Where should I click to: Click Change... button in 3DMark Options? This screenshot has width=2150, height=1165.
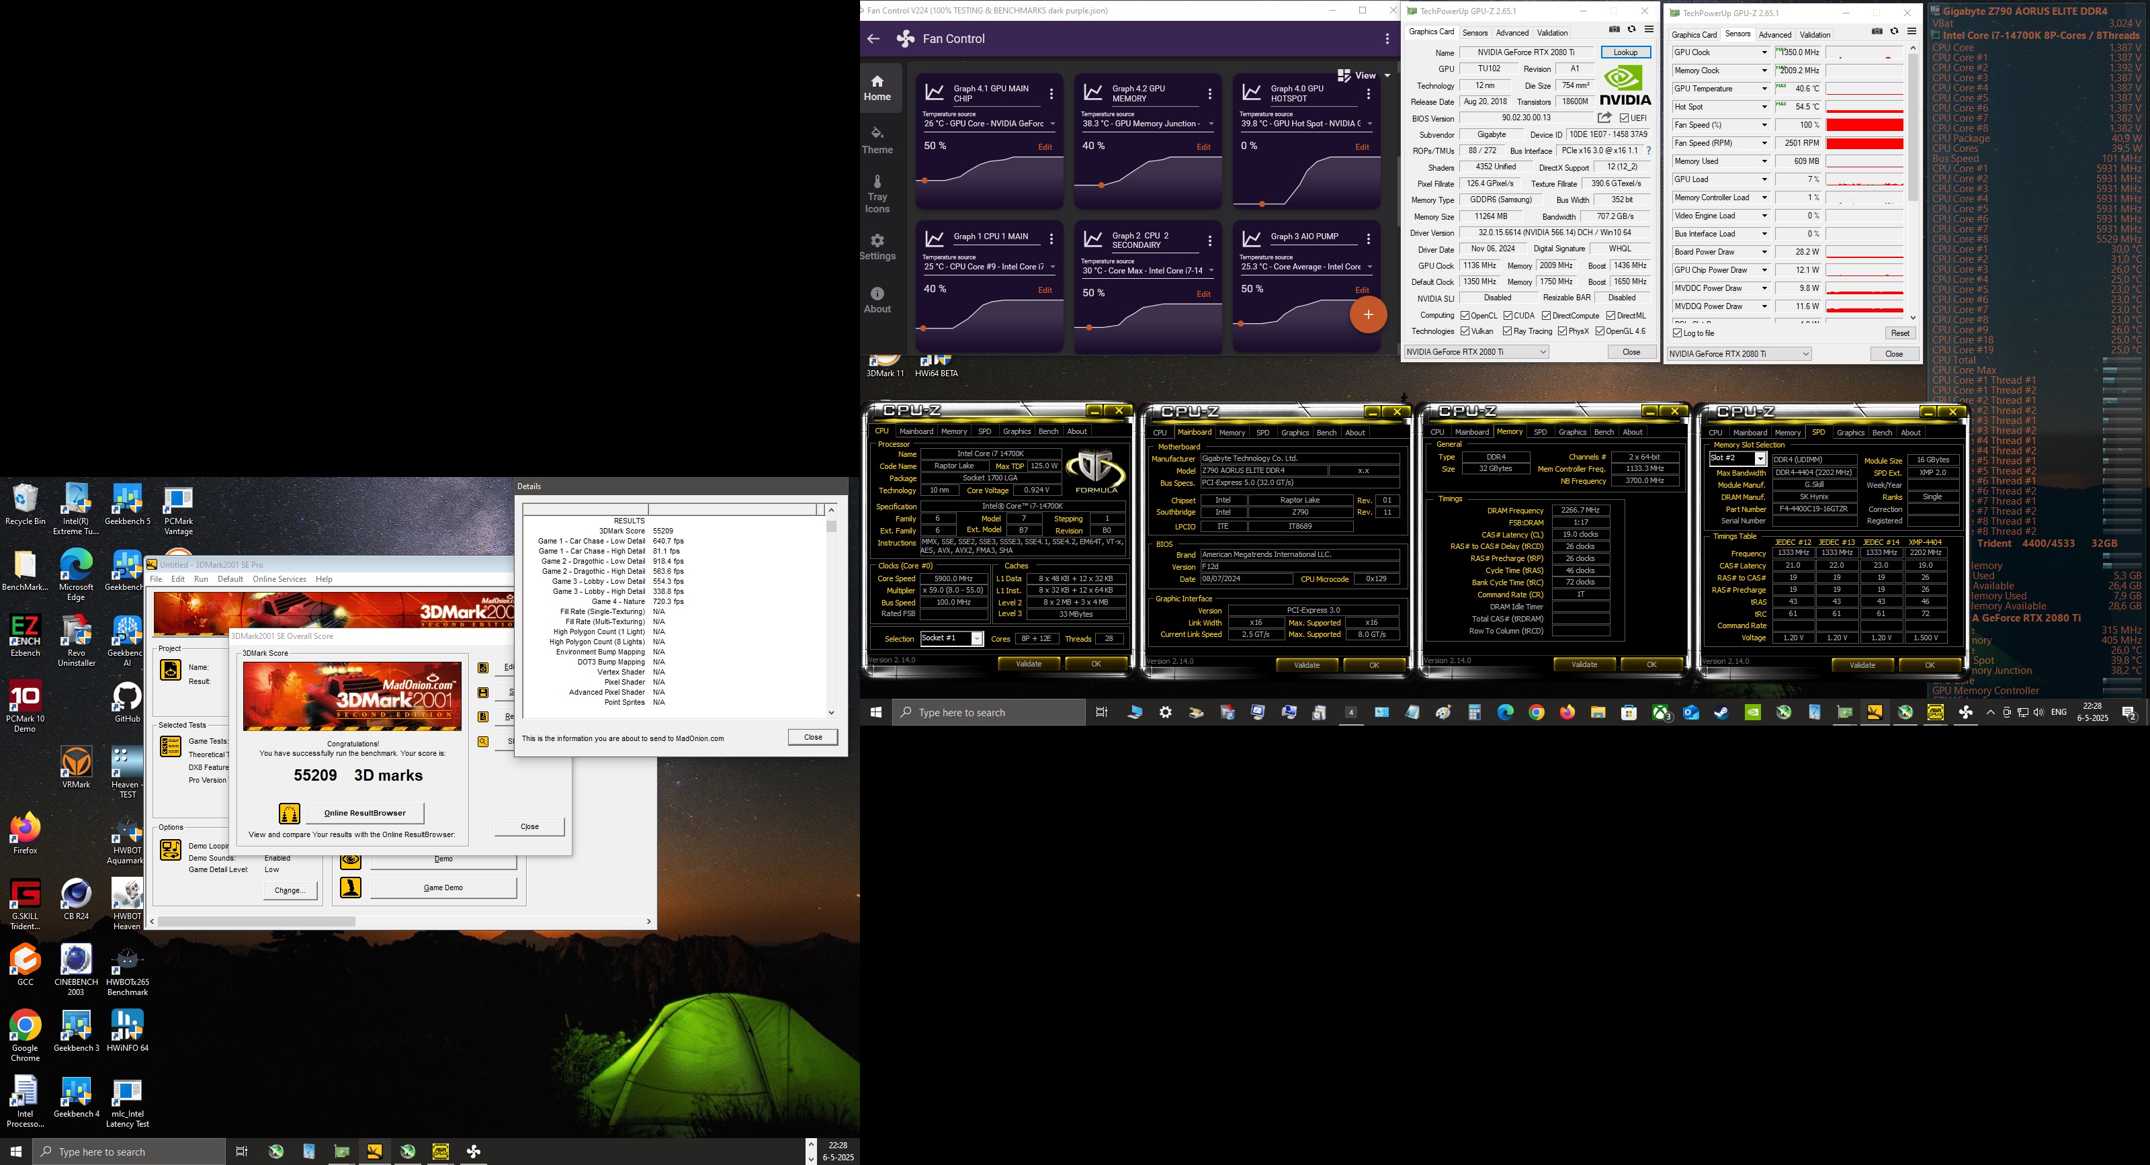pos(290,890)
